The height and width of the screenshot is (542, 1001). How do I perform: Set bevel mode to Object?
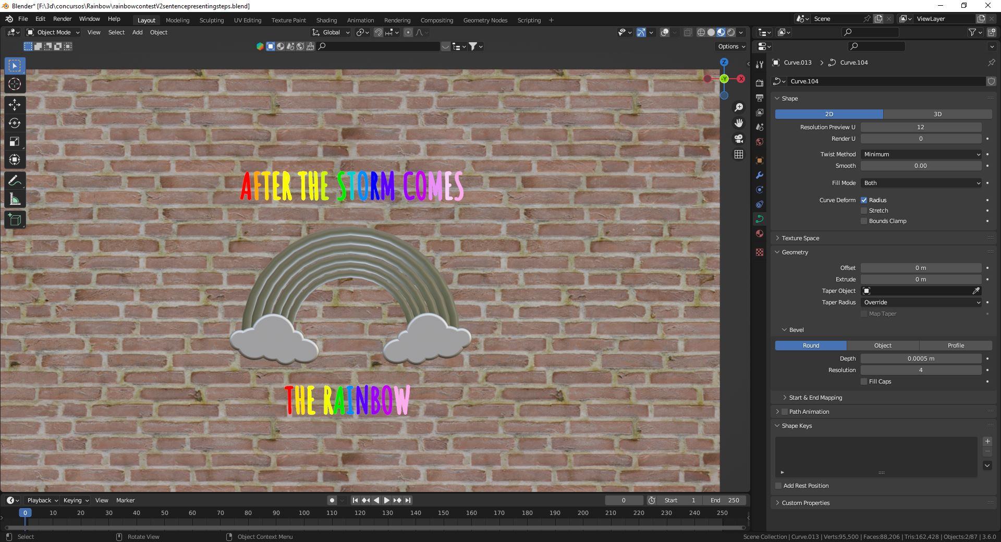click(x=883, y=346)
